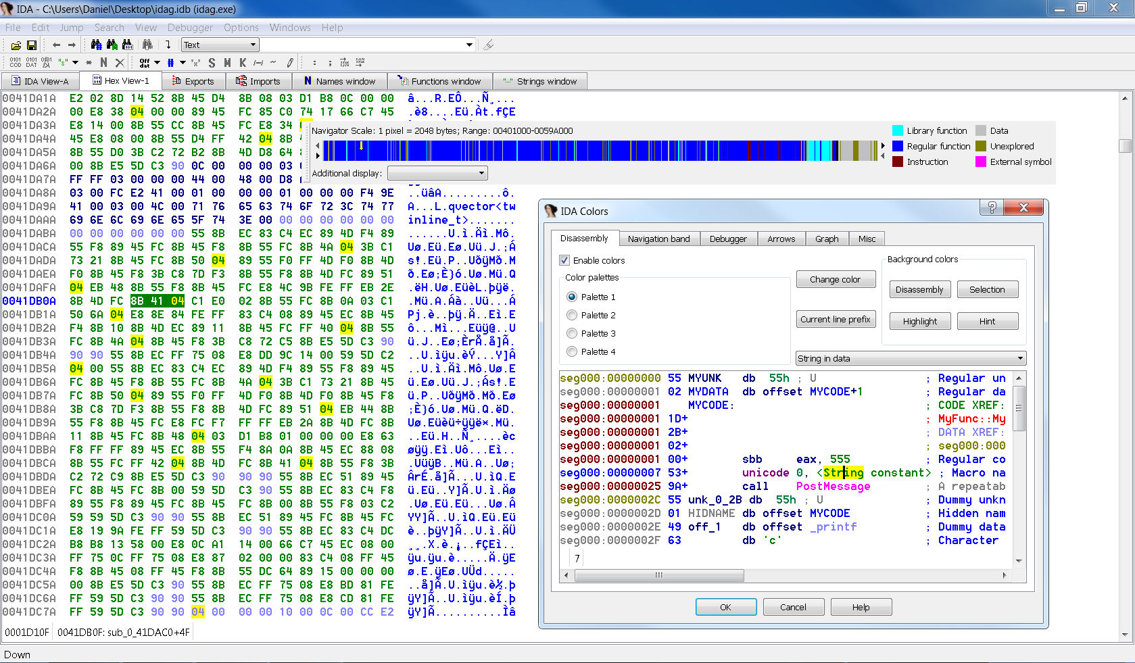The image size is (1135, 663).
Task: Click the horizontal scrollbar in color preview
Action: click(x=658, y=575)
